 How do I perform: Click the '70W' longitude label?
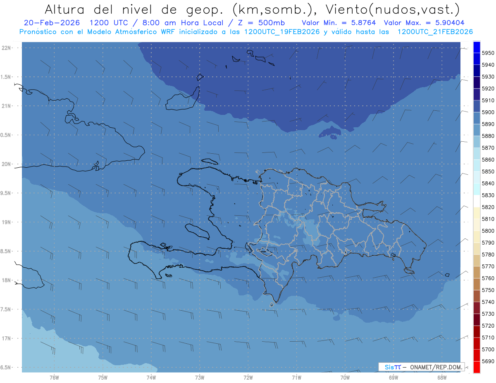[x=345, y=377]
